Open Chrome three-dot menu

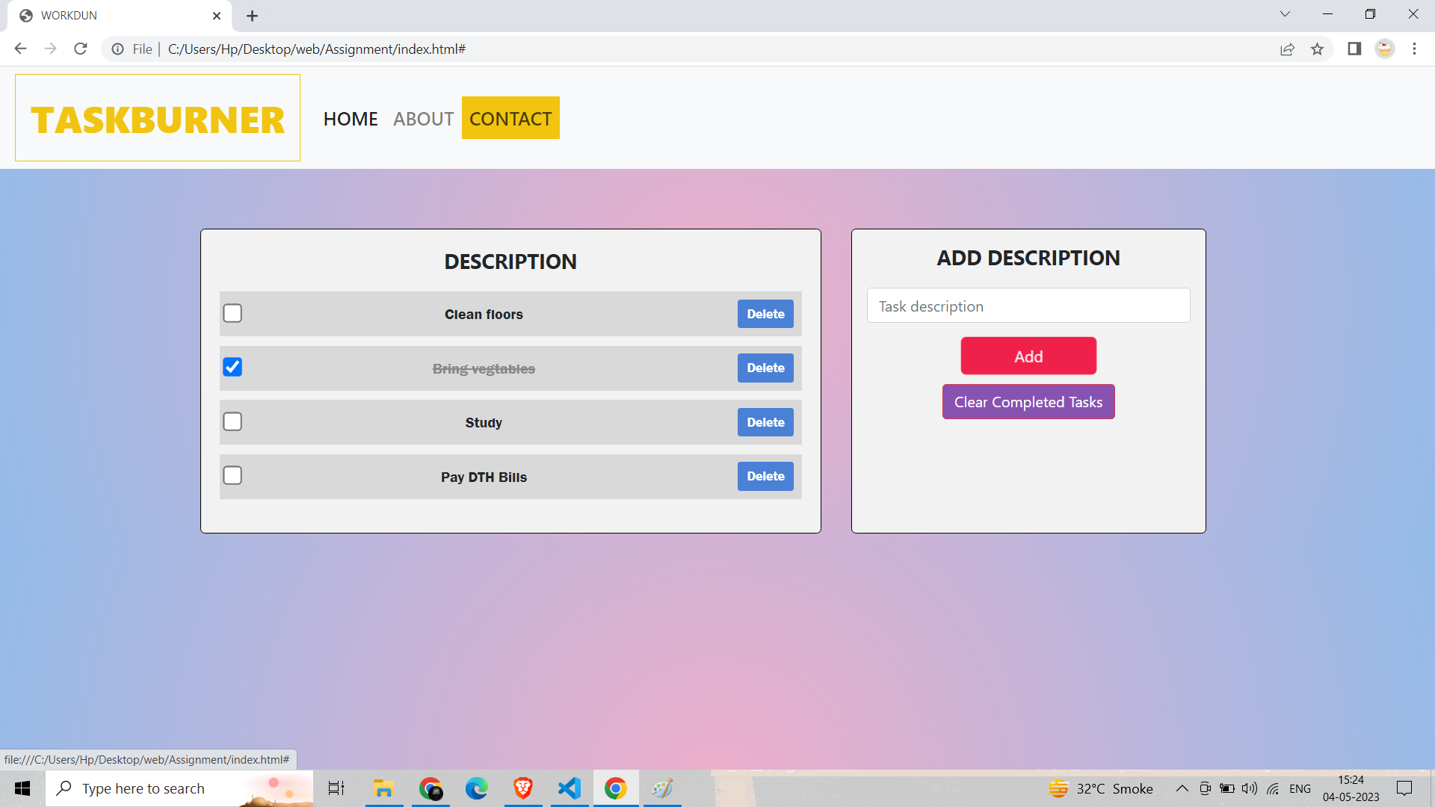(1414, 49)
